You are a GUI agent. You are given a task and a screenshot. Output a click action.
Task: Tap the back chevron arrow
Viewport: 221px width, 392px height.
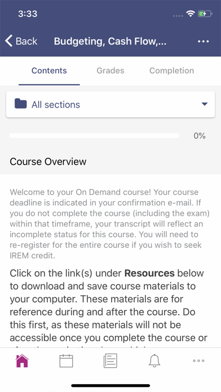tap(9, 41)
